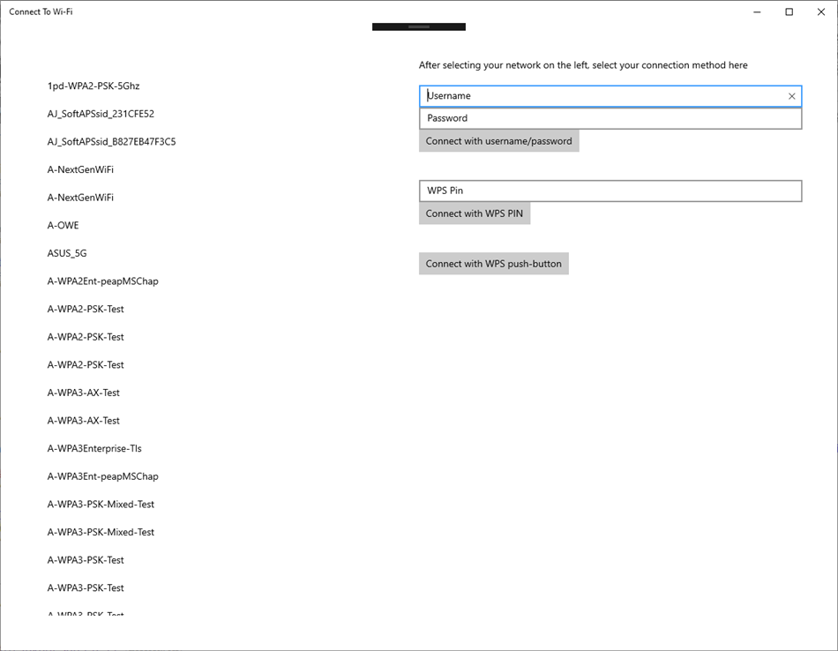Select the A-WPA2Ent-peapMSChap network
This screenshot has height=651, width=838.
click(x=102, y=281)
